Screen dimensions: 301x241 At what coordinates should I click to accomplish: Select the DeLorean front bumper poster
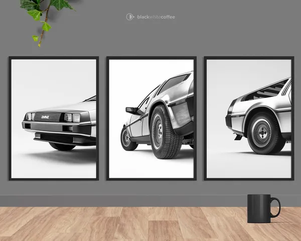click(x=54, y=118)
